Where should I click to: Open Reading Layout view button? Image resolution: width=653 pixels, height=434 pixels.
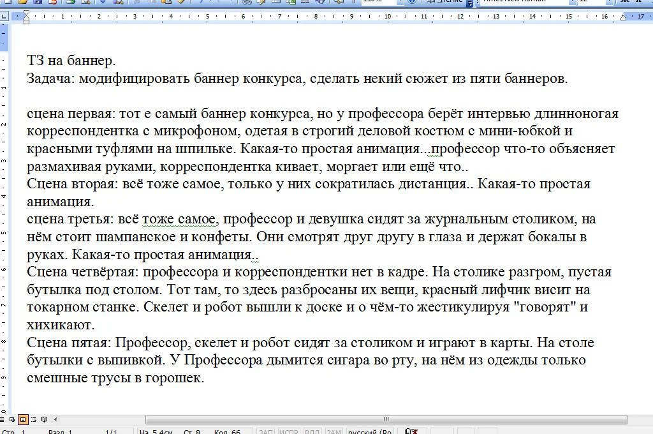44,419
